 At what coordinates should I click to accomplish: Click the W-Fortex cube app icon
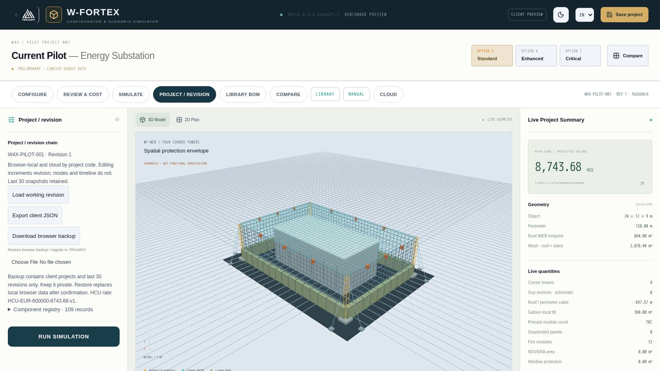pos(54,15)
